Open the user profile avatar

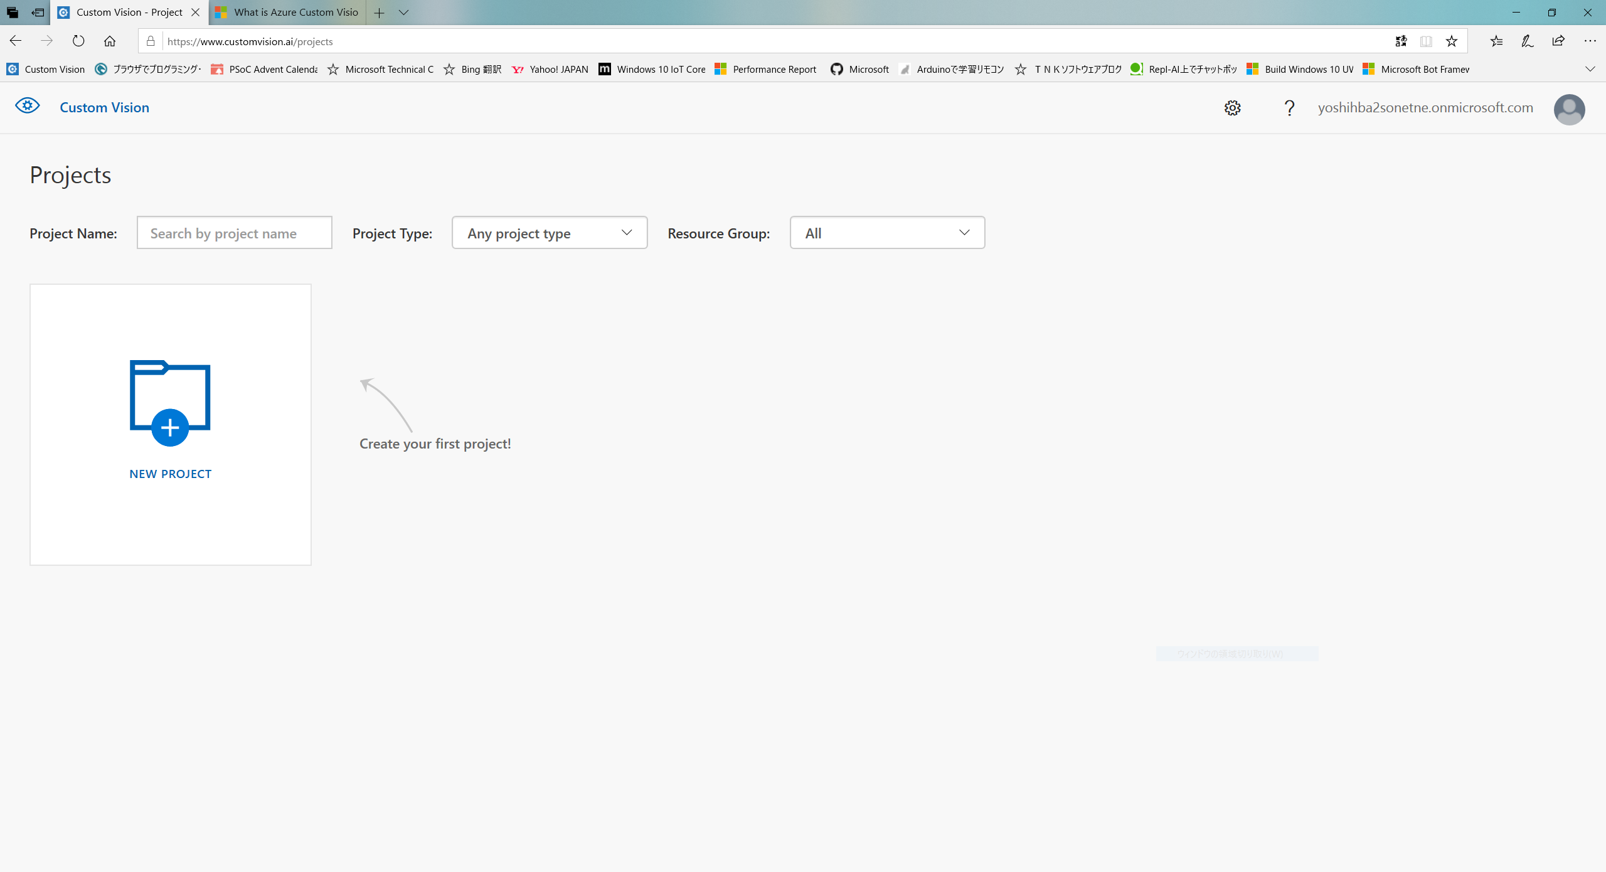pos(1569,109)
